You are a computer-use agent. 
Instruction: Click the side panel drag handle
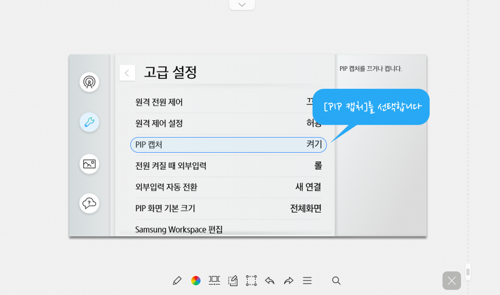click(x=468, y=272)
